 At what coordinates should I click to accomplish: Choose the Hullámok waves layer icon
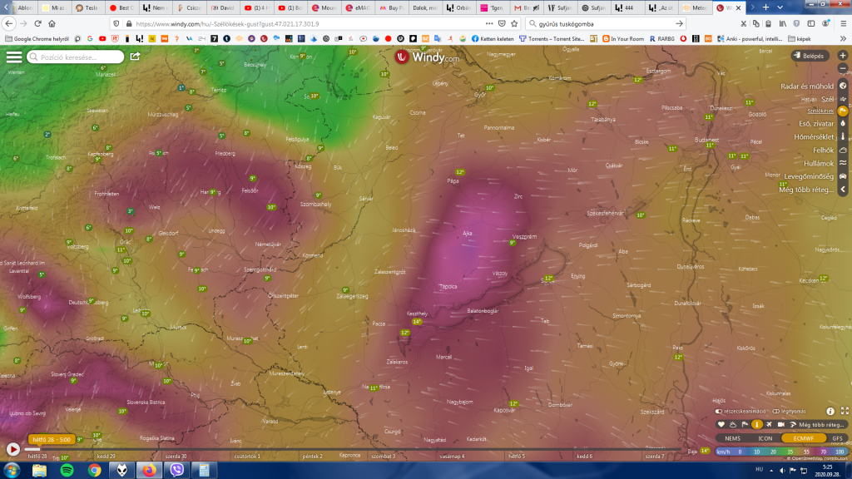(x=843, y=163)
